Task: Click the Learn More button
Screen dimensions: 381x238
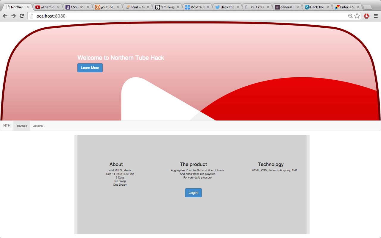Action: click(x=90, y=68)
